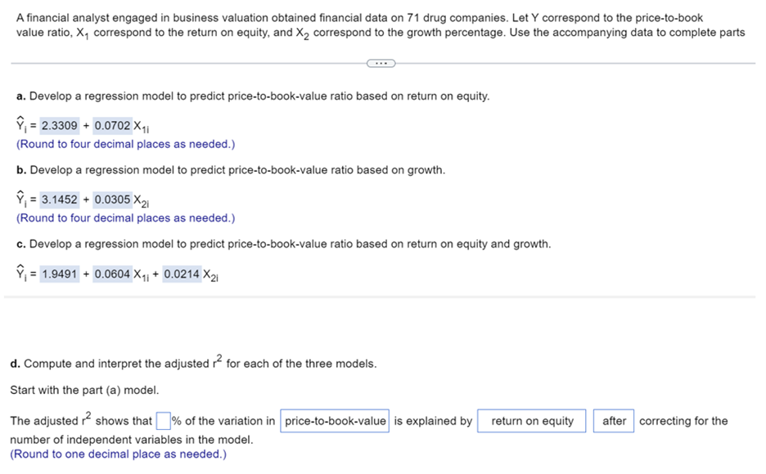Click the part a question heading
The image size is (766, 474).
coord(246,96)
